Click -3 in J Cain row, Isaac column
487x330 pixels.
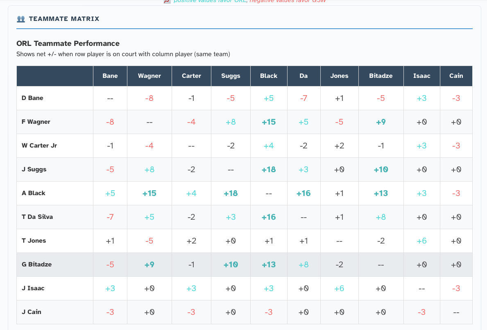click(422, 312)
